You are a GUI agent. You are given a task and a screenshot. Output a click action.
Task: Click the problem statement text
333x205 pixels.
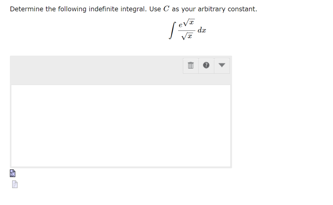click(x=133, y=9)
